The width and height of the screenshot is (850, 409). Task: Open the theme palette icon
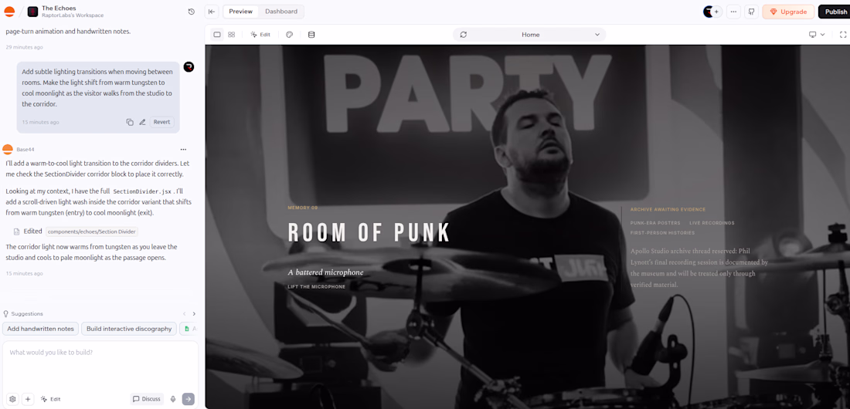click(290, 35)
